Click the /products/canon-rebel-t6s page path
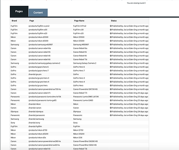Viewport: 179px width, 150px height. 39,48
